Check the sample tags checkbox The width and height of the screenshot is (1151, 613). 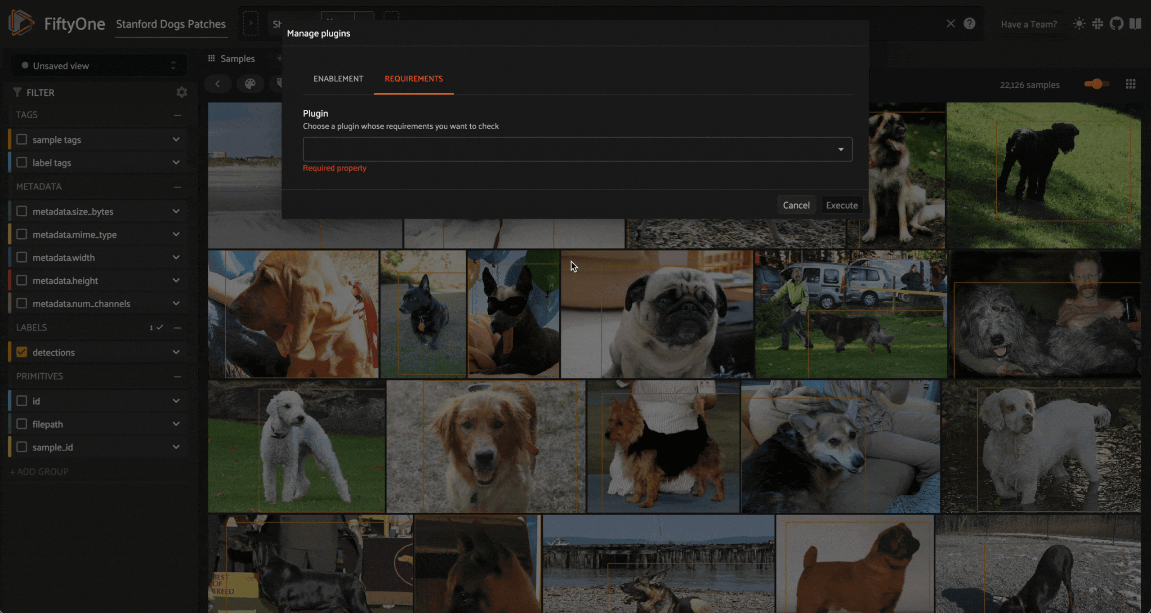(x=22, y=139)
